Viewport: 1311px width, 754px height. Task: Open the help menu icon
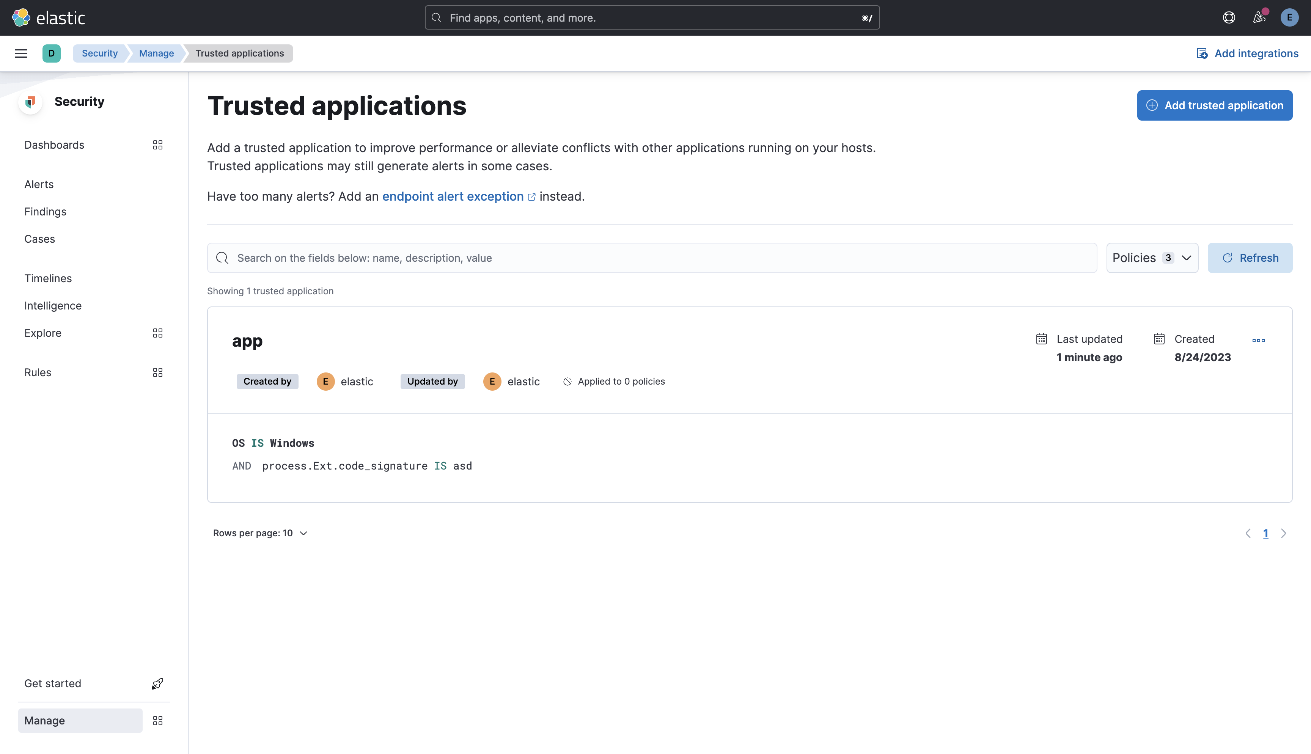[x=1229, y=17]
